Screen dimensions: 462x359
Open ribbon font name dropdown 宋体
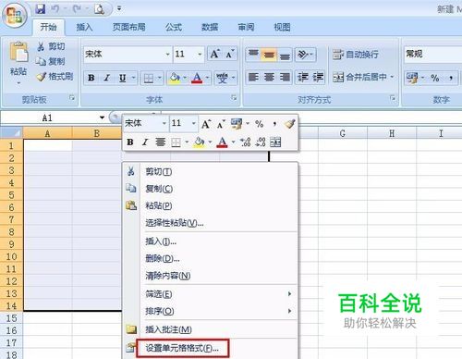tap(168, 55)
